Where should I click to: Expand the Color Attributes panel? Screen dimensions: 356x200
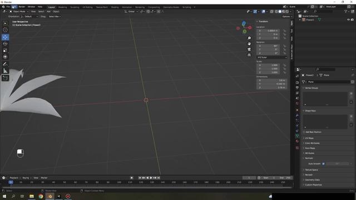point(311,143)
